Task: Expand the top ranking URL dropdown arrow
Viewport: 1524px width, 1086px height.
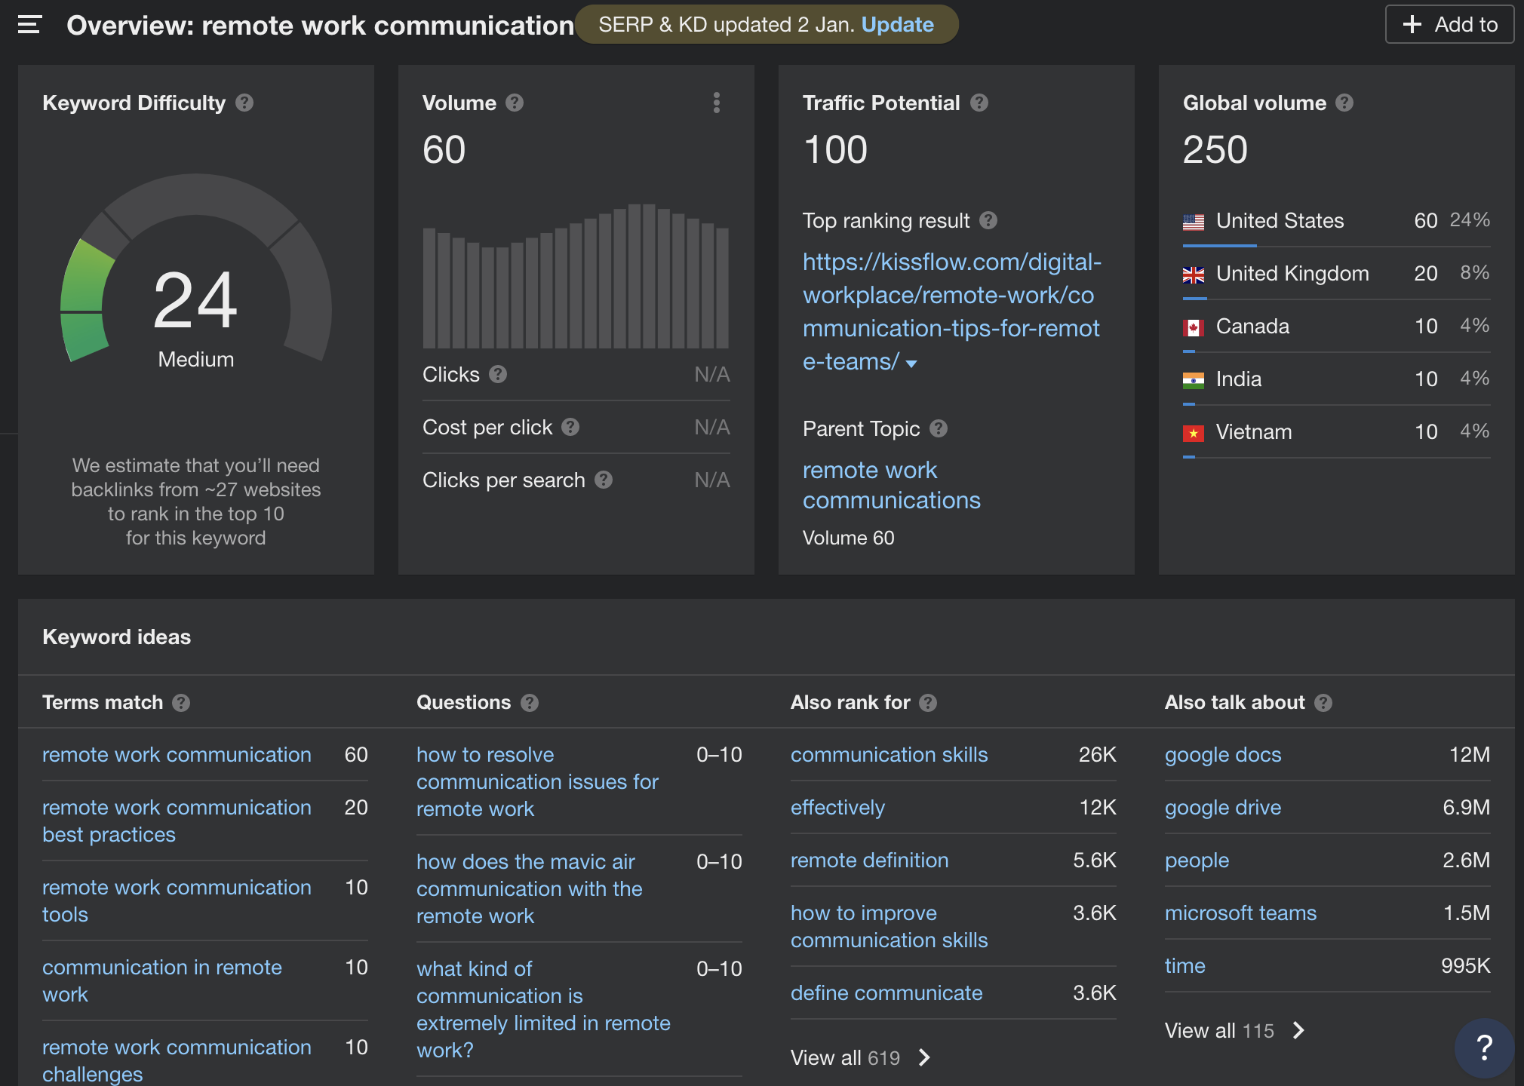Action: pos(911,364)
